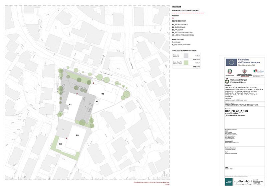267x188 pixels.
Task: Click the red access arrow in the legend
Action: click(173, 18)
